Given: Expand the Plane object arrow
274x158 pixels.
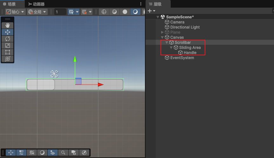Looking at the screenshot, I should tap(162, 32).
